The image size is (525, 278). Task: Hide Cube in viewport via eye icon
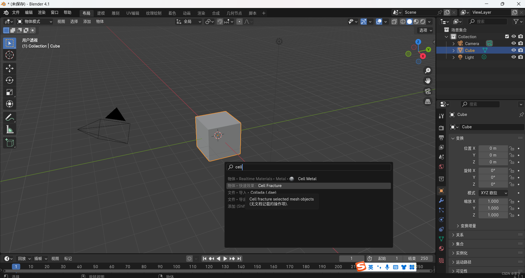513,50
